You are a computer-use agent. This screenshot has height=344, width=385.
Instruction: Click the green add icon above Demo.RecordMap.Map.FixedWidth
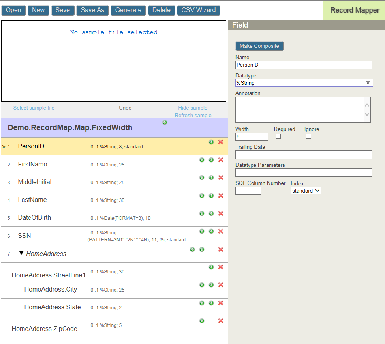[165, 122]
